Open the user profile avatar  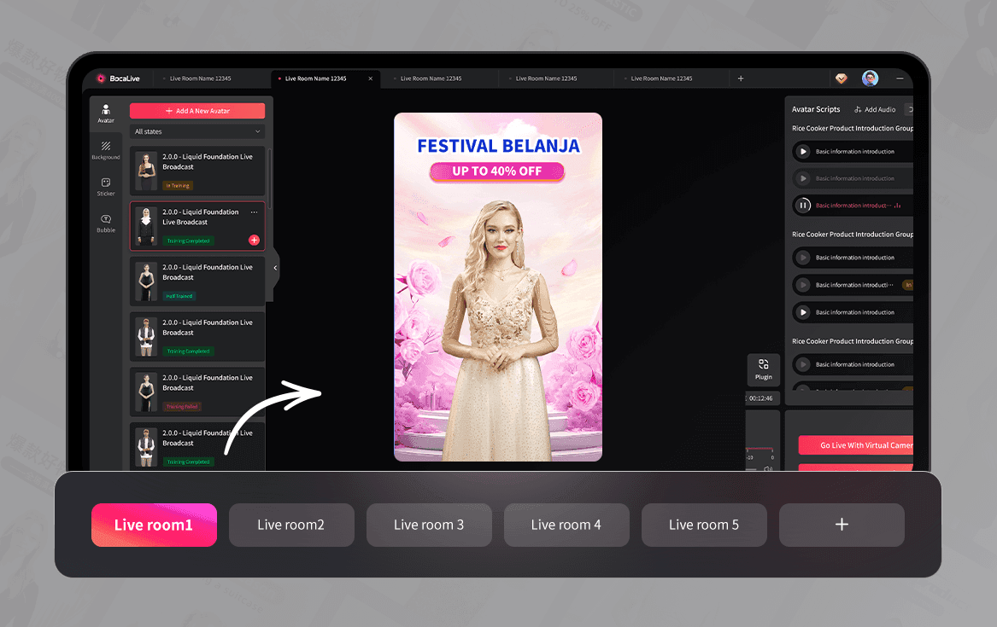870,78
